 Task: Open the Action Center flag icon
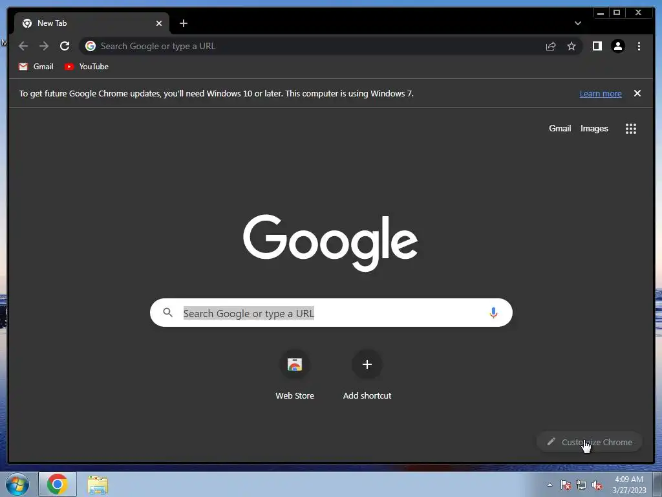tap(565, 485)
